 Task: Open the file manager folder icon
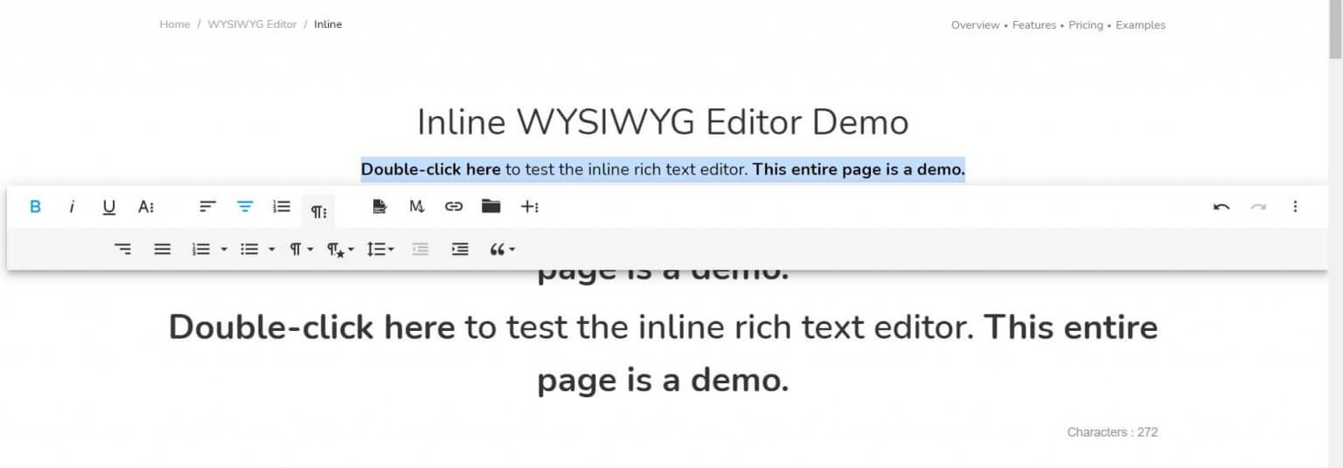coord(491,207)
